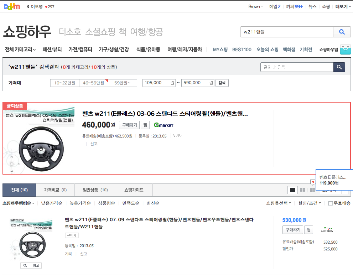Click the Auction seller logo
The width and height of the screenshot is (353, 275).
(327, 229)
